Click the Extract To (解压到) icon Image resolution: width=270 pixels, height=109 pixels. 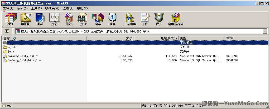[26, 19]
